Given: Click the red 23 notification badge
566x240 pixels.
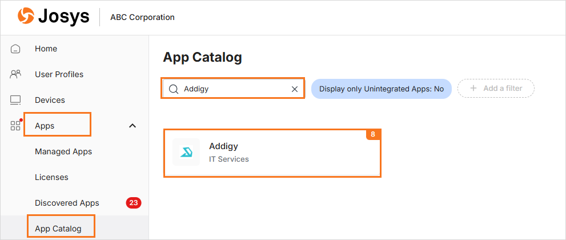Looking at the screenshot, I should tap(134, 203).
